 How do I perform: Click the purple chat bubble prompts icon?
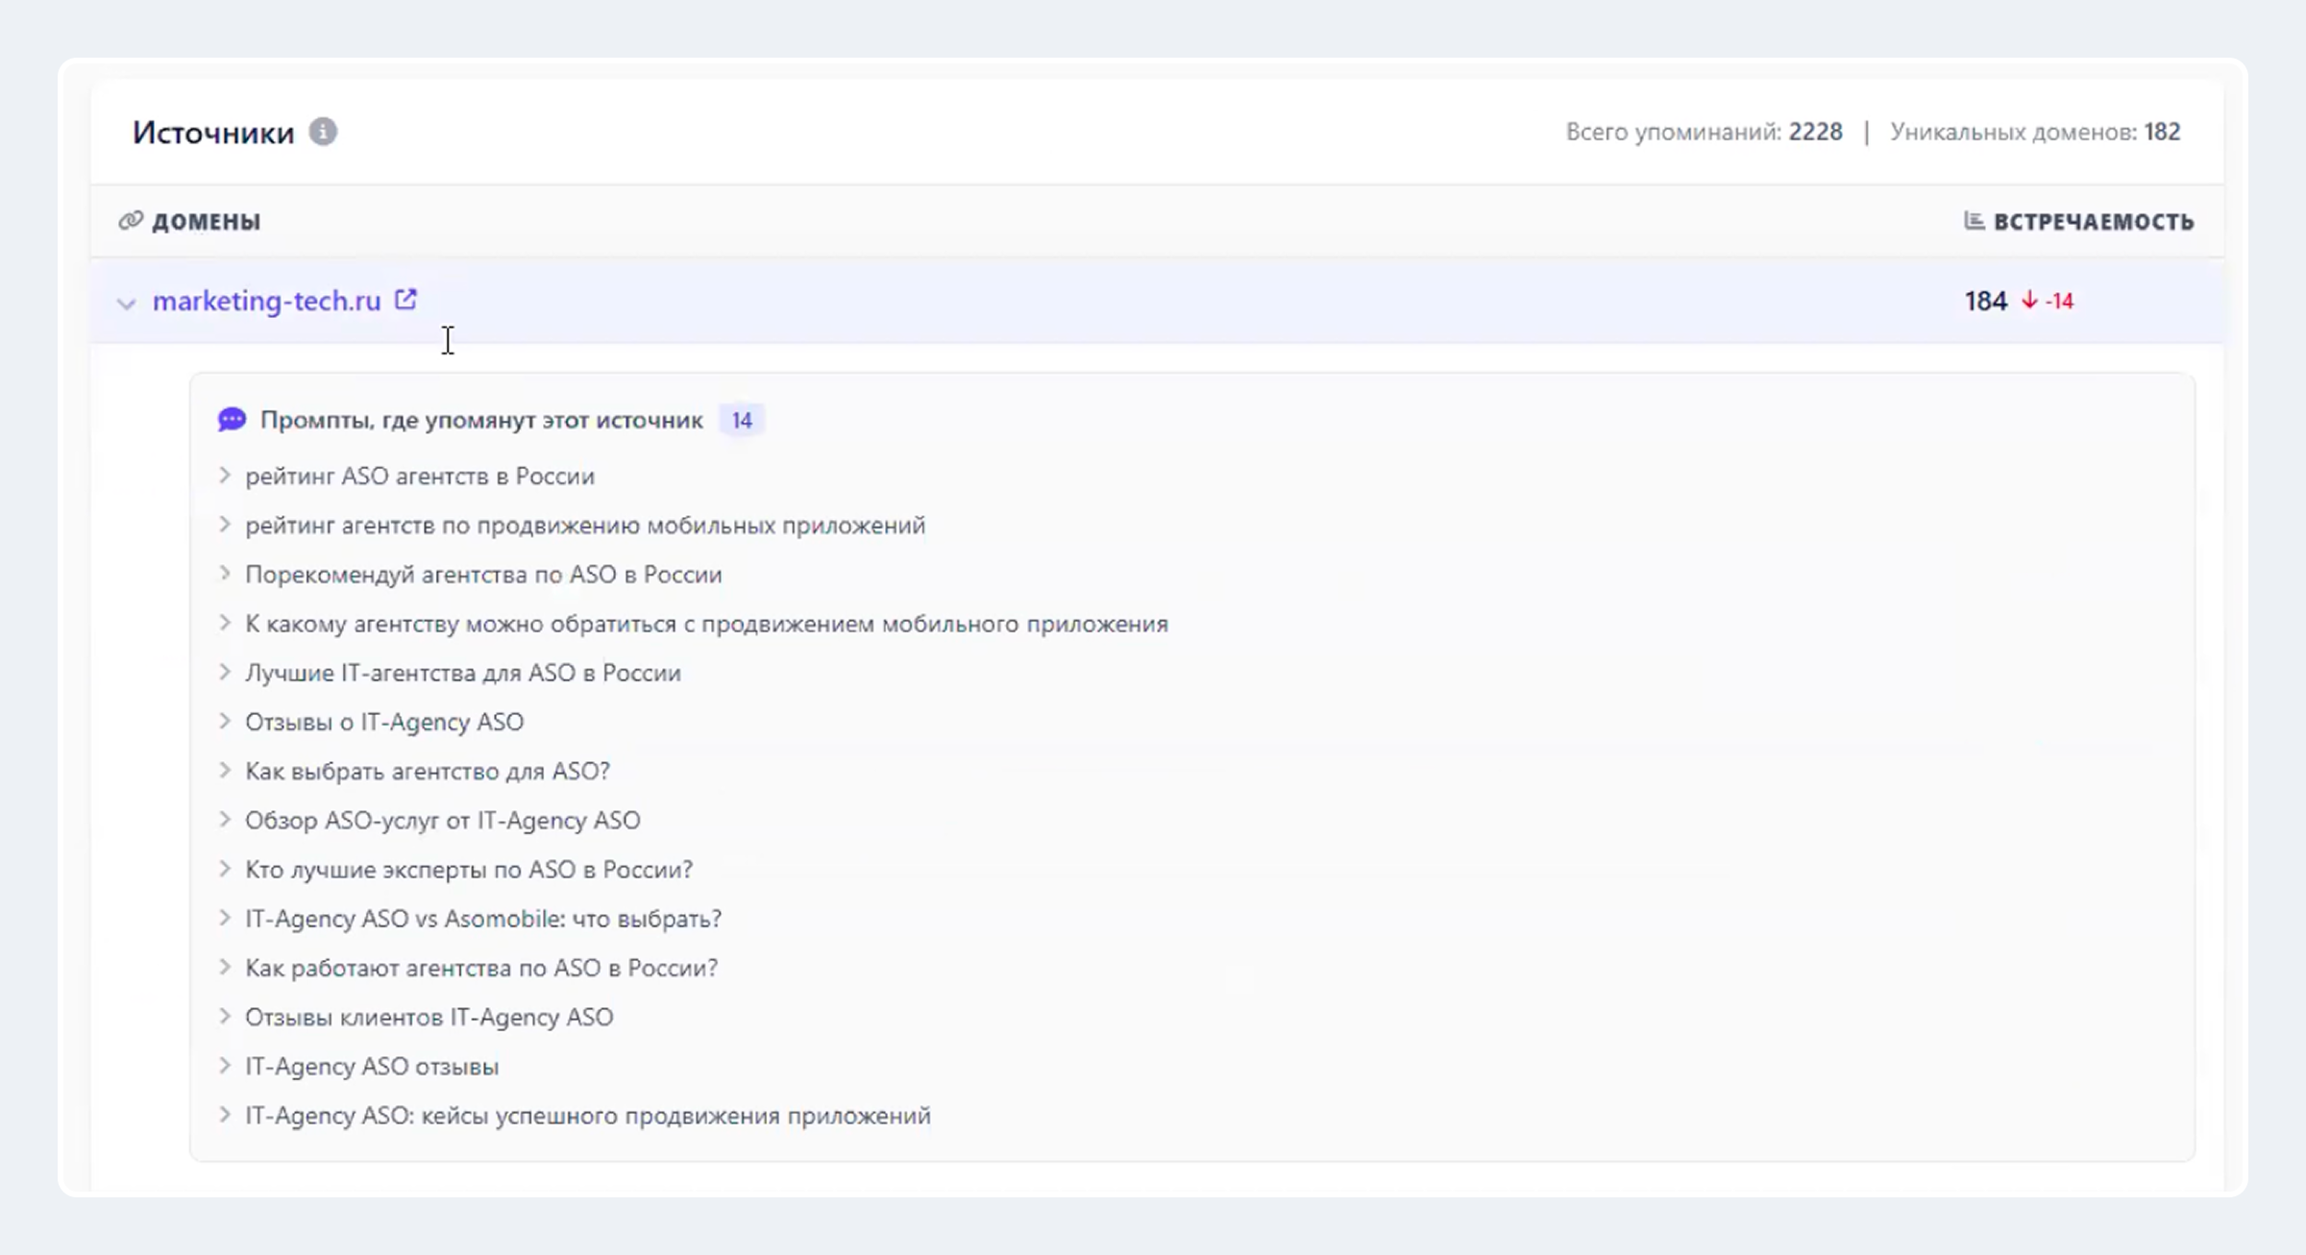232,420
